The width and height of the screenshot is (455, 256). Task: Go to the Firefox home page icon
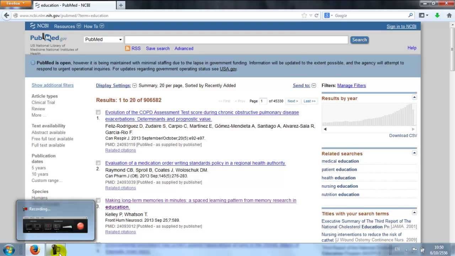point(449,15)
